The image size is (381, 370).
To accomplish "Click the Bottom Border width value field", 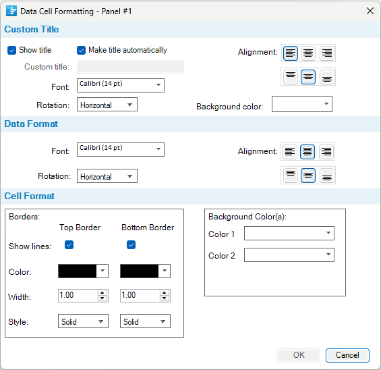I will 140,296.
